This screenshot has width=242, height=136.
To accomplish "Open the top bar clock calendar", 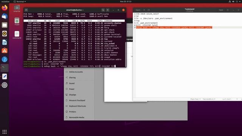I will [x=126, y=2].
